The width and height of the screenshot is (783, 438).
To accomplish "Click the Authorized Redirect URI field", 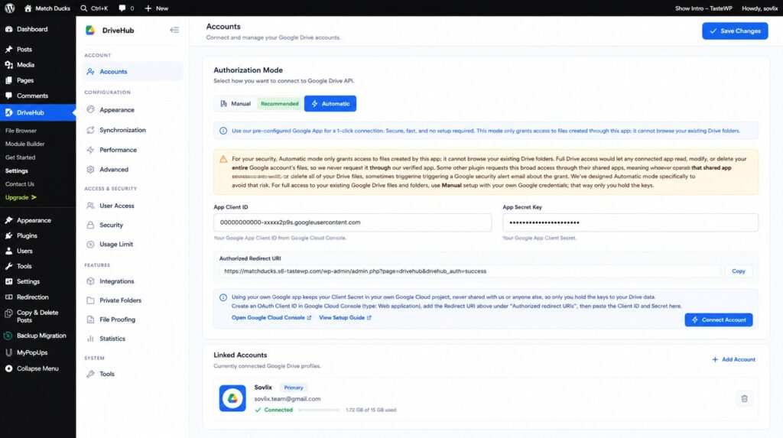I will click(470, 271).
